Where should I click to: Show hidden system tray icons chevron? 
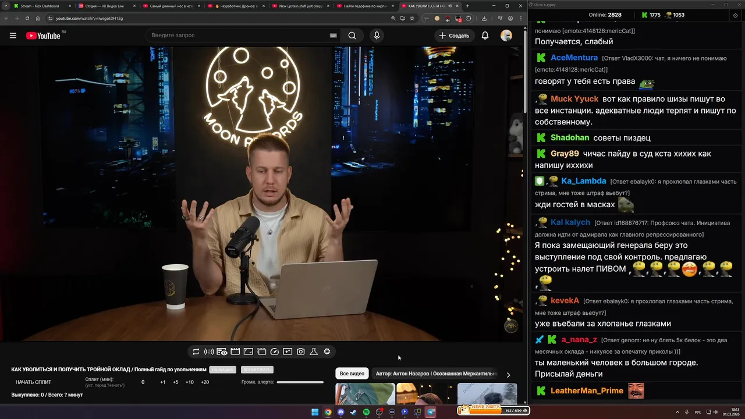point(677,412)
